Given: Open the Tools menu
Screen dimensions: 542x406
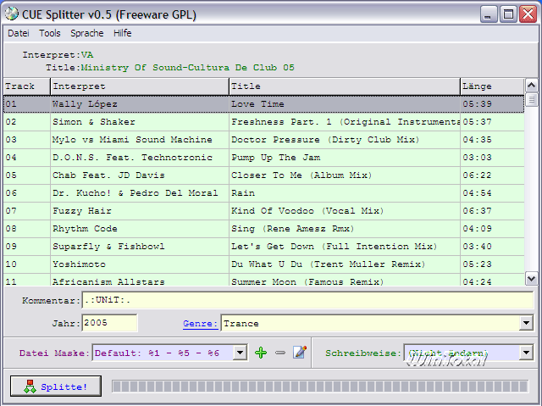Looking at the screenshot, I should 50,33.
